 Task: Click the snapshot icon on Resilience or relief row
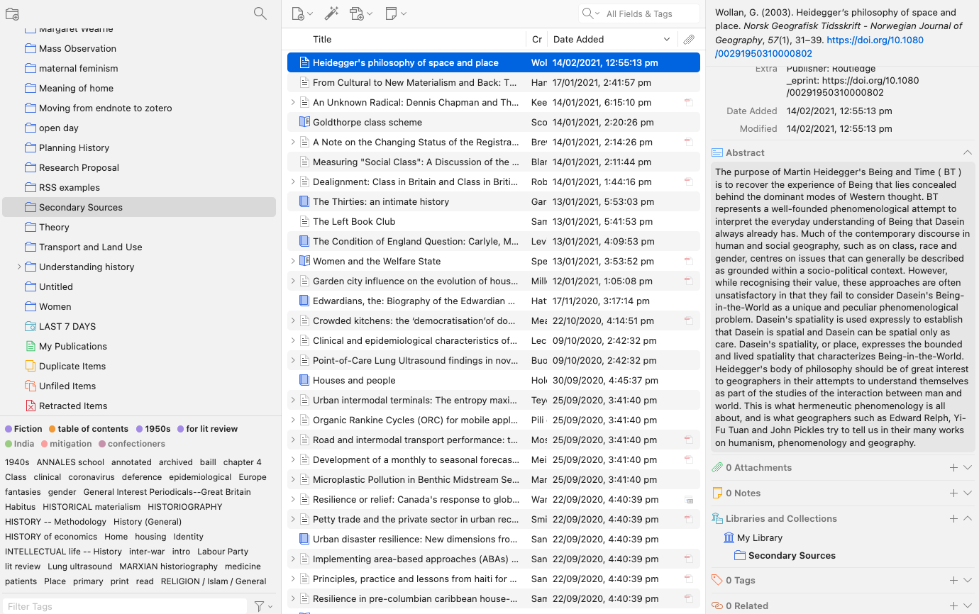tap(688, 499)
